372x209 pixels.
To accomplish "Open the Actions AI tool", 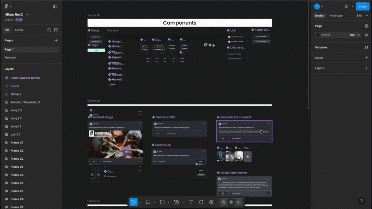I will [211, 202].
